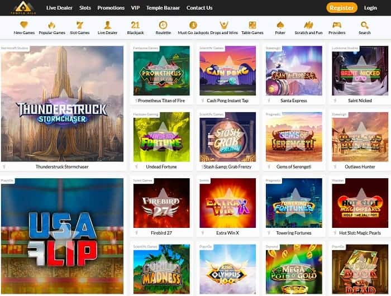Click the Temple Nile logo

(x=23, y=8)
